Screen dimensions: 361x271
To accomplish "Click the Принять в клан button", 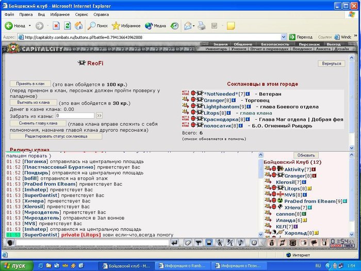I will [30, 84].
